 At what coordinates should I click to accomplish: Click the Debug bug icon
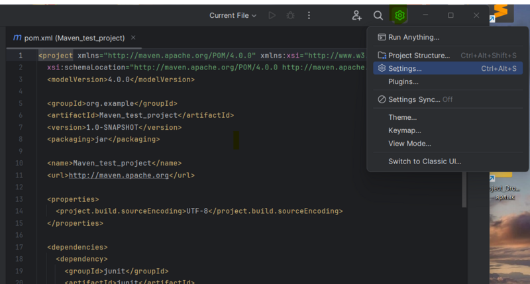pyautogui.click(x=290, y=15)
